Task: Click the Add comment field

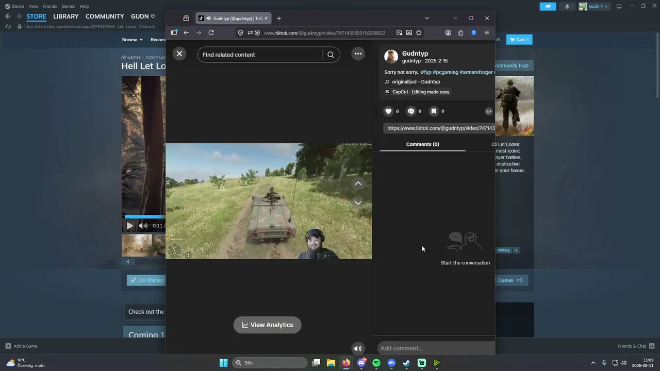Action: pos(436,348)
